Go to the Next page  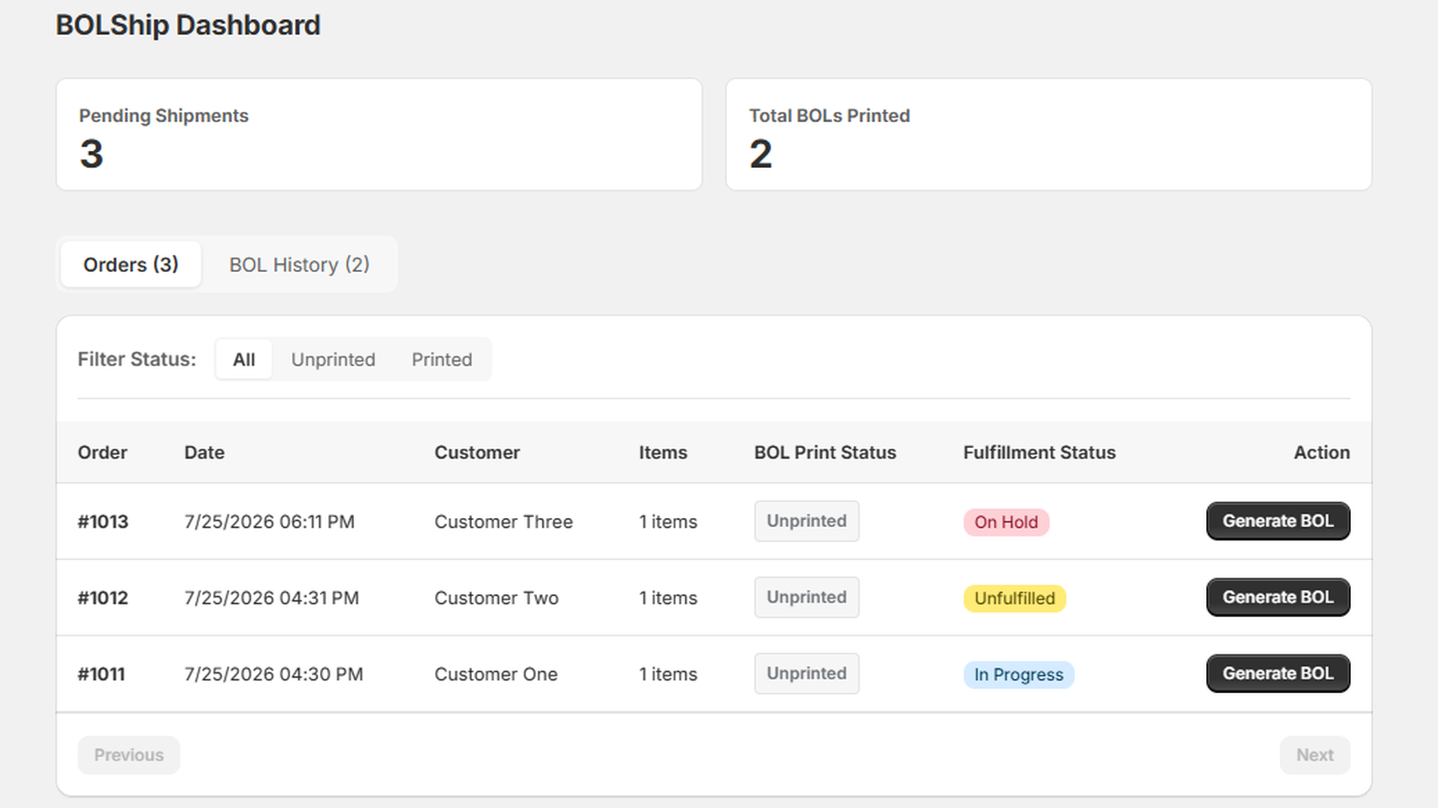coord(1315,755)
